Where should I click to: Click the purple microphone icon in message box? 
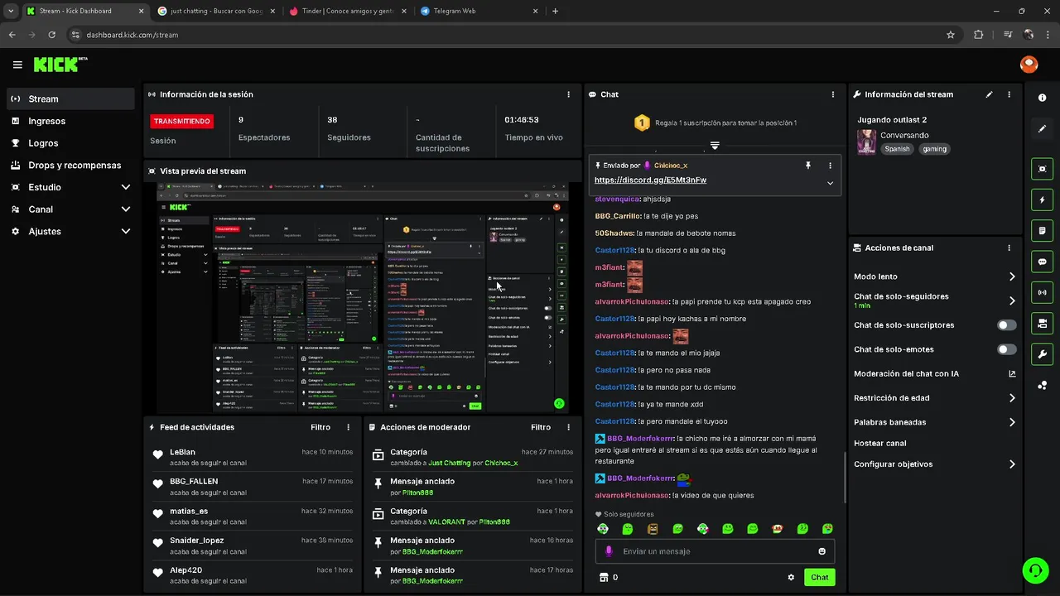coord(609,551)
